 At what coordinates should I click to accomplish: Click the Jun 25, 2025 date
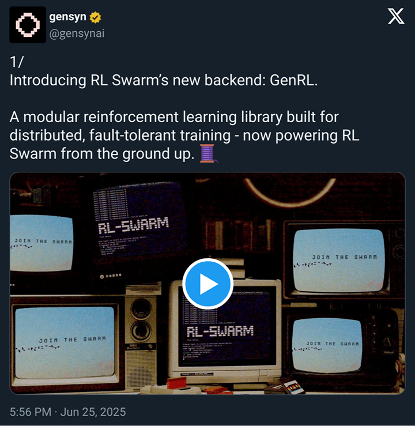coord(93,412)
